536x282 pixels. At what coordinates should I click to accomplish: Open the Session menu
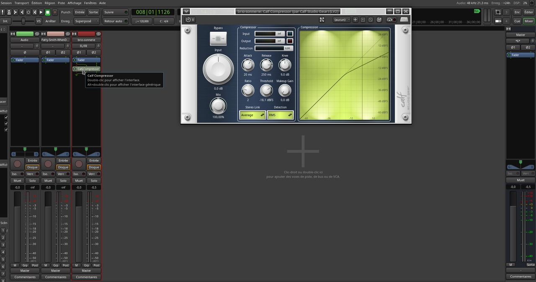tap(6, 3)
